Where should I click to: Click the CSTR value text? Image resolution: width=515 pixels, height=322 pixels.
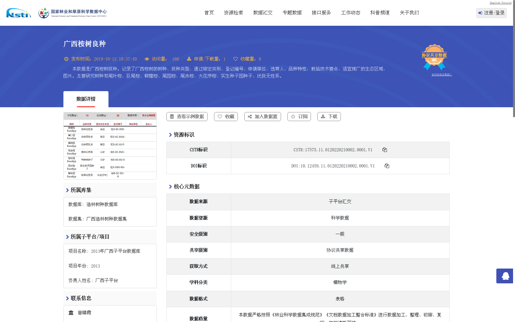point(333,150)
